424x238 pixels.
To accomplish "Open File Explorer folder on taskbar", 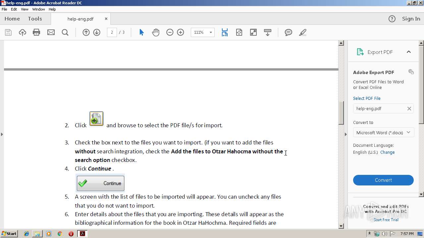I will tap(37, 234).
